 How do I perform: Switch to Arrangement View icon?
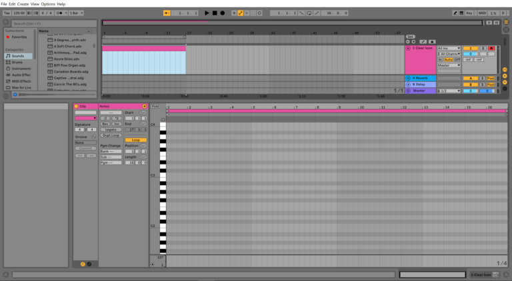tap(506, 22)
